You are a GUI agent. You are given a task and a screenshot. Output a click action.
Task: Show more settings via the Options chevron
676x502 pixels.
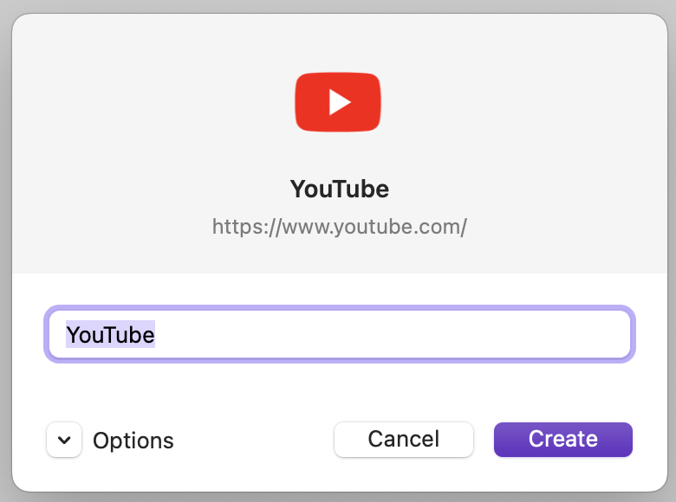[64, 440]
